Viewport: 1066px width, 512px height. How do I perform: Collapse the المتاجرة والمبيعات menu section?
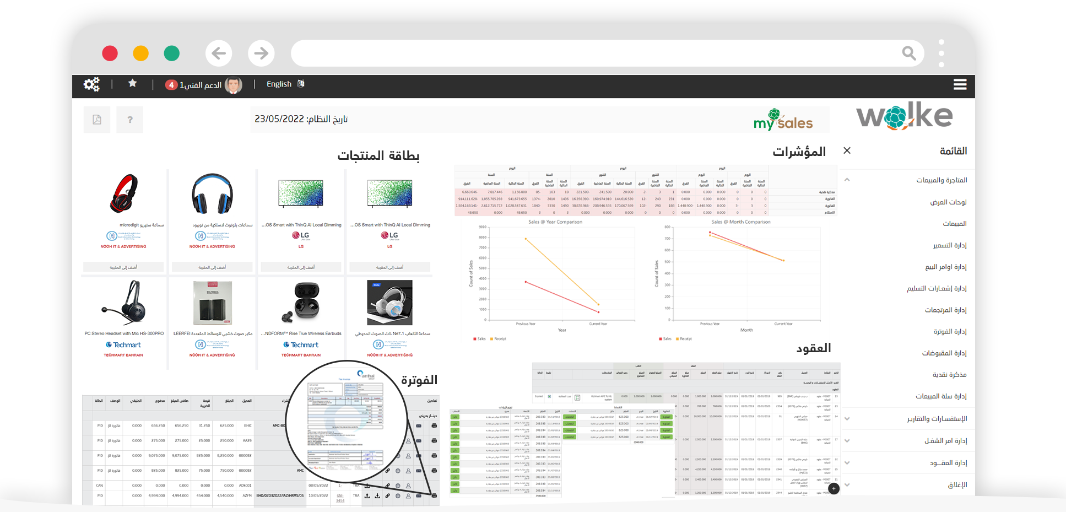coord(847,180)
